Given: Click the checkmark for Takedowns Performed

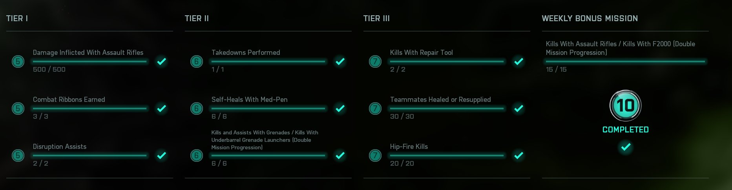Looking at the screenshot, I should click(340, 62).
